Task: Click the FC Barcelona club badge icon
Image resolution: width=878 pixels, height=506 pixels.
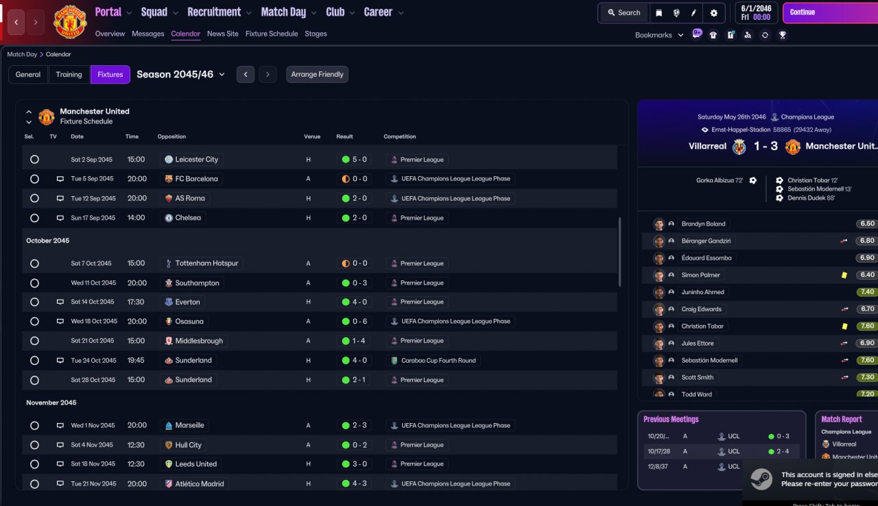Action: pos(169,179)
